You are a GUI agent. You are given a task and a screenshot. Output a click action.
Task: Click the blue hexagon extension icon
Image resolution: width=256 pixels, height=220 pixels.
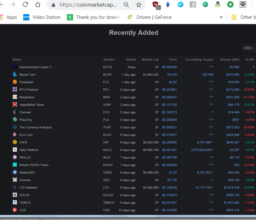(180, 4)
